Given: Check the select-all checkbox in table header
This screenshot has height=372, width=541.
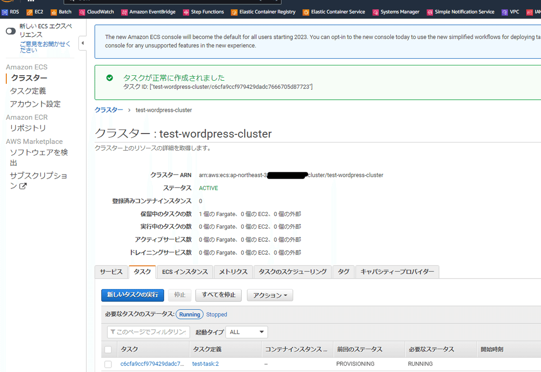Looking at the screenshot, I should point(108,349).
